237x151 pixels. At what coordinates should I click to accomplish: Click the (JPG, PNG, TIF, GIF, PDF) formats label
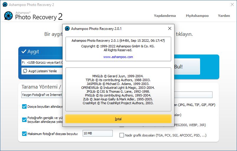[x=197, y=105]
